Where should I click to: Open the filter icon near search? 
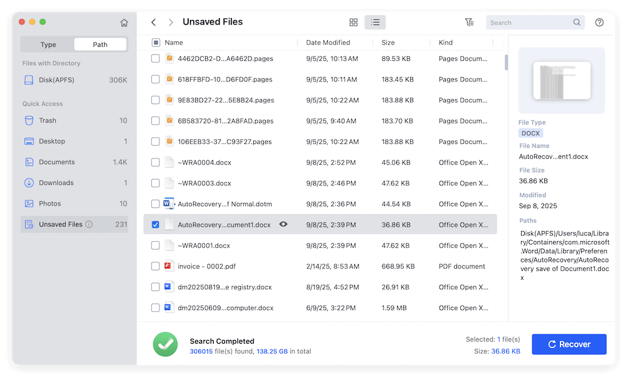(x=469, y=22)
